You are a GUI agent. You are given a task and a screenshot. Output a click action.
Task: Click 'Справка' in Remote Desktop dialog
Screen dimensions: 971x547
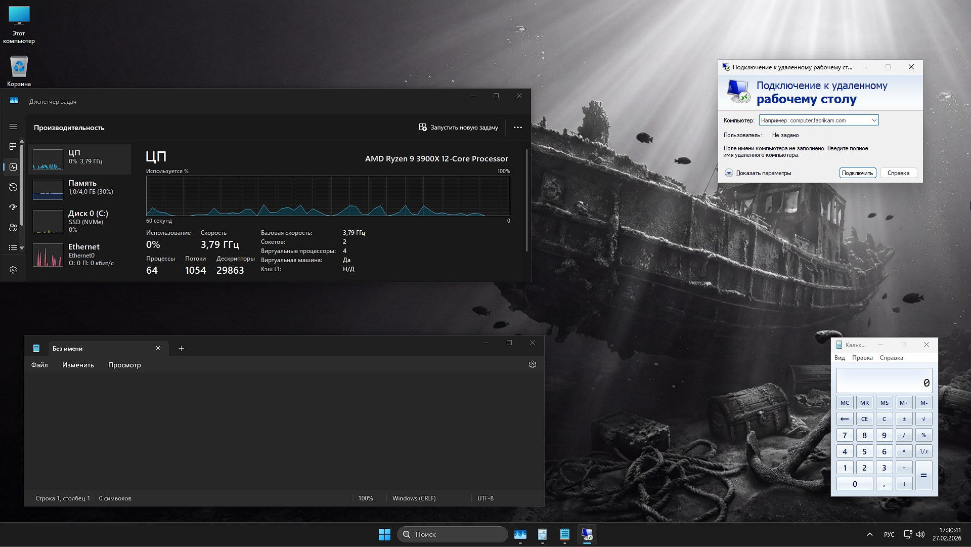(898, 173)
